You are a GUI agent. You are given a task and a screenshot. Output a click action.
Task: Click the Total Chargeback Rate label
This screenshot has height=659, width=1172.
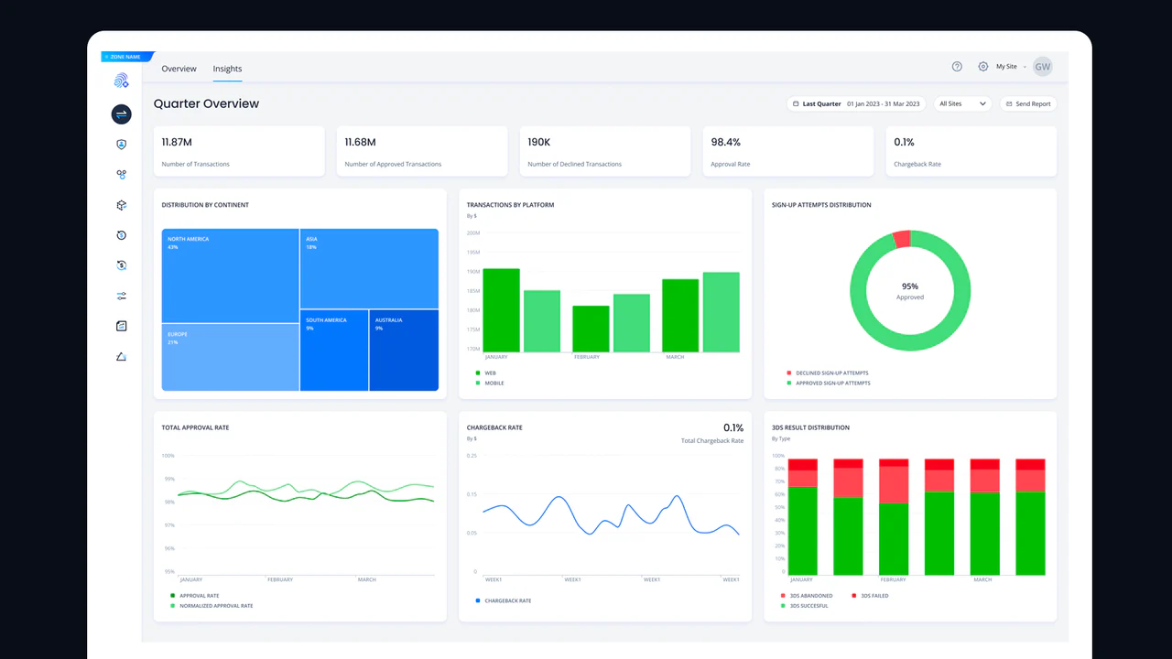coord(712,441)
